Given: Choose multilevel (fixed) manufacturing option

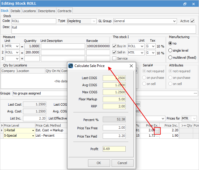Looking at the screenshot, I should click(170, 58).
